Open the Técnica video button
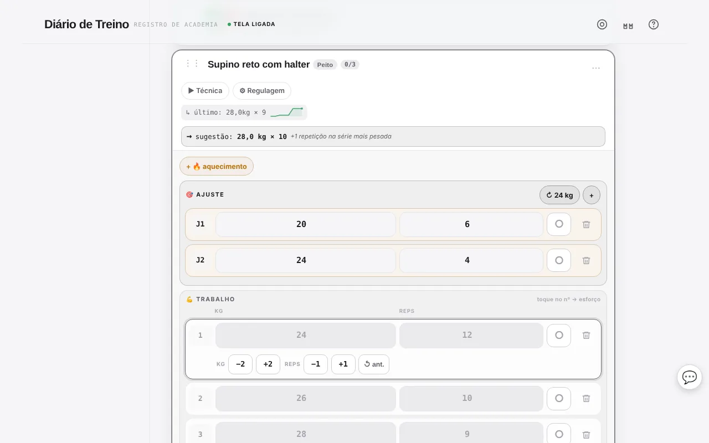Screen dimensions: 709x443 point(205,91)
